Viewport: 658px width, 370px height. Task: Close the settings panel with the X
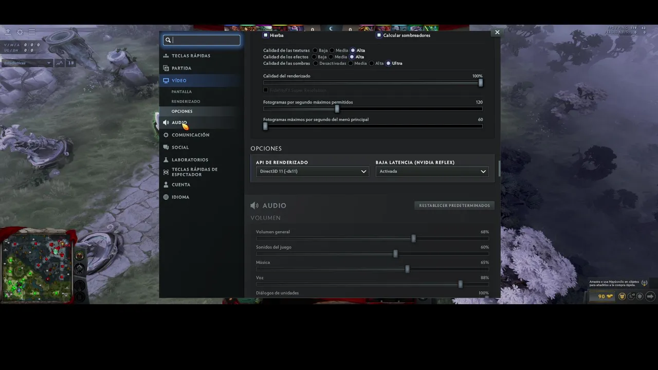coord(497,32)
